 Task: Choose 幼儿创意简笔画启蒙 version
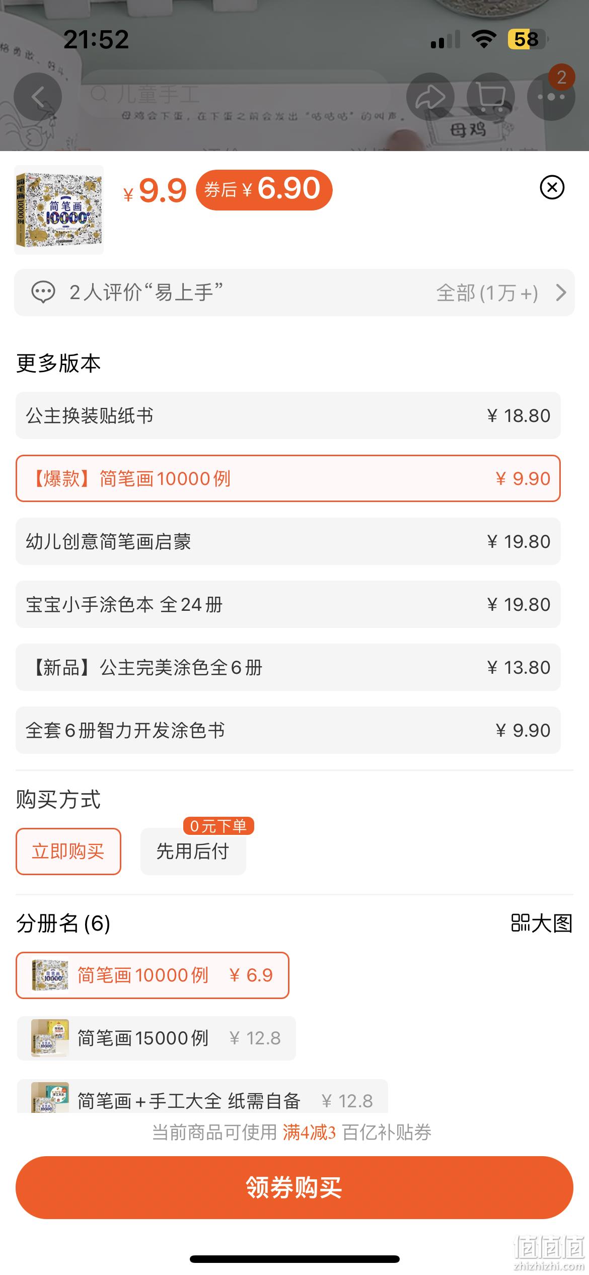[x=288, y=541]
